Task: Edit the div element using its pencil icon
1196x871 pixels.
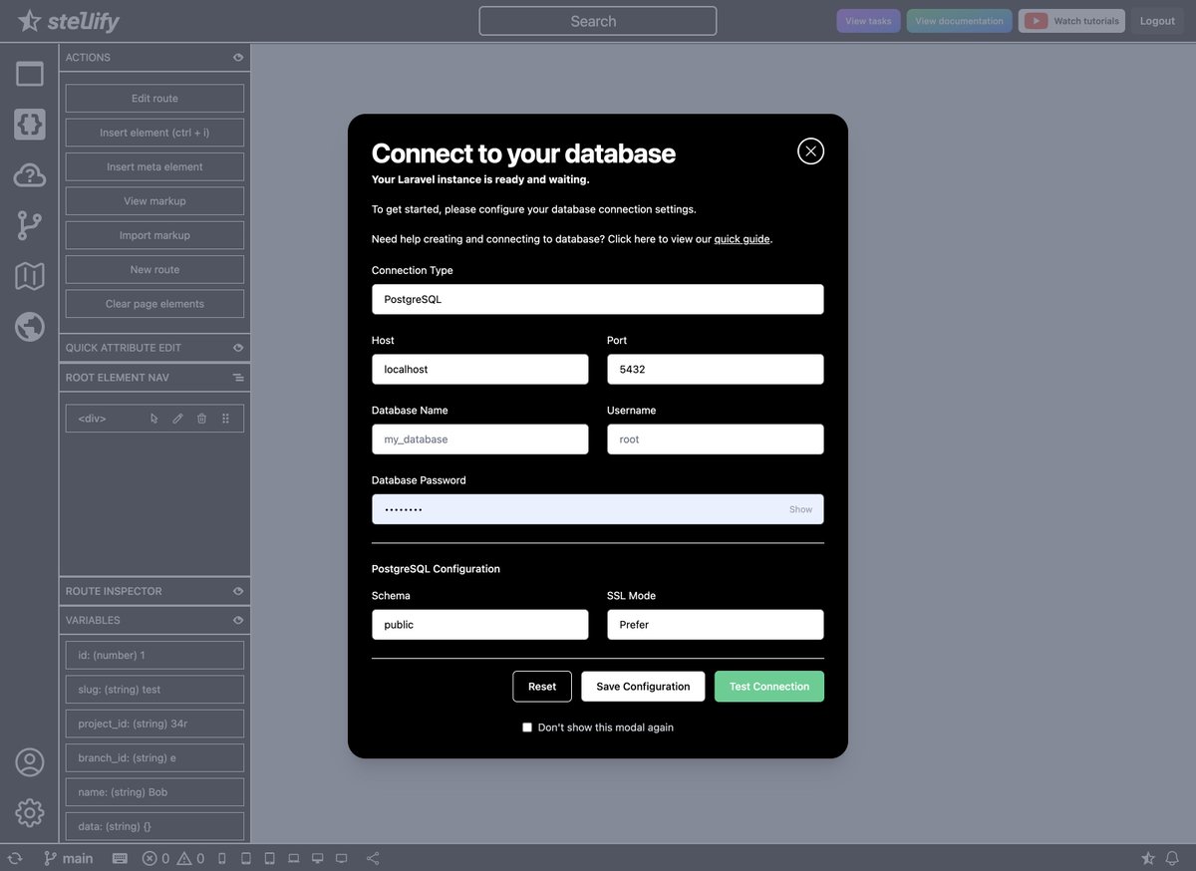Action: pos(177,418)
